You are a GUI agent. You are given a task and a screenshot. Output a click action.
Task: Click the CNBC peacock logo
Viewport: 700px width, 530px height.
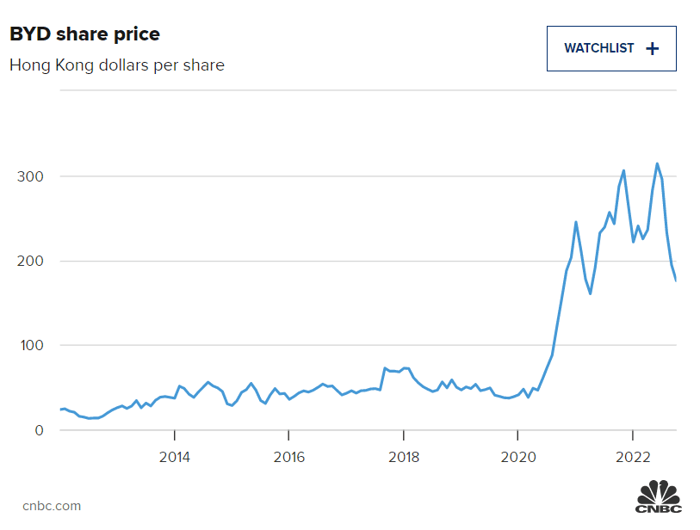[x=659, y=499]
